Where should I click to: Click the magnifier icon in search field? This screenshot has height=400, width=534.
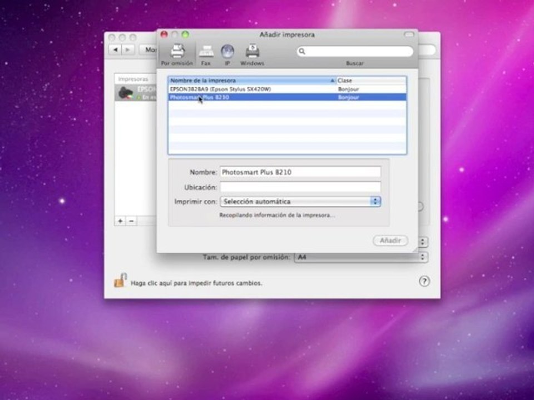[301, 51]
